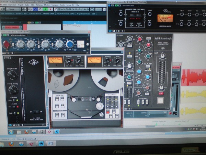
Task: Enable the VOG flat button
Action: 15,113
